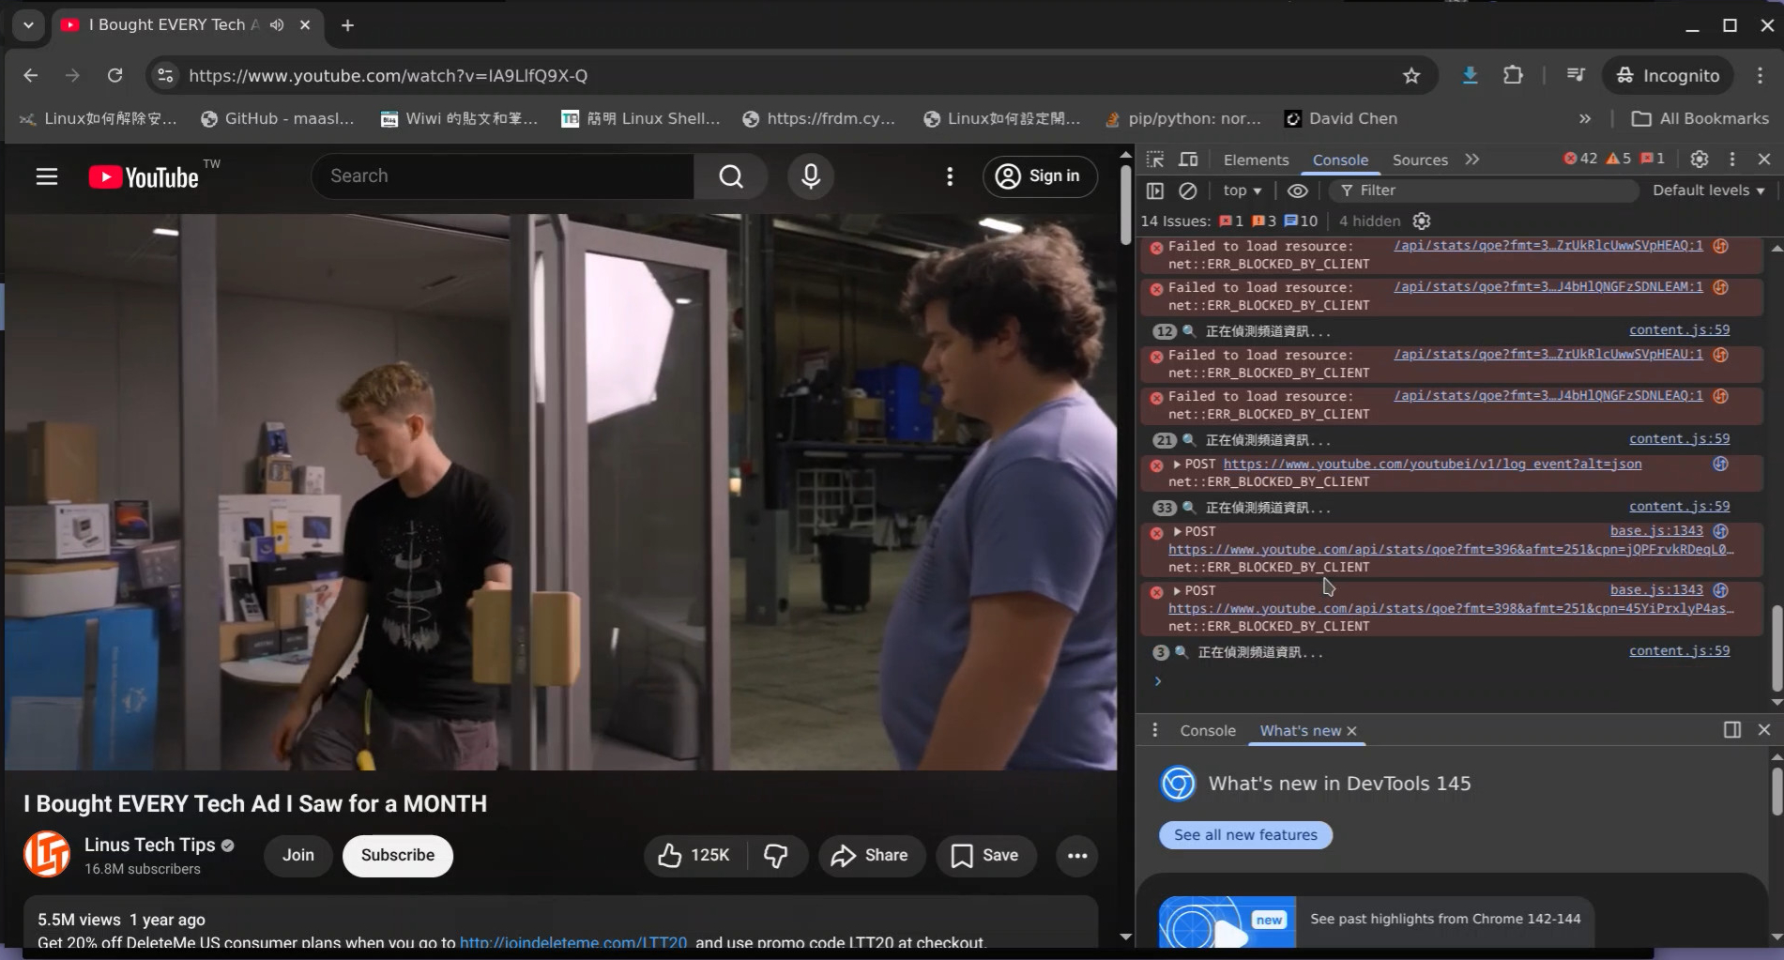
Task: Open DevTools settings gear icon
Action: pos(1699,160)
